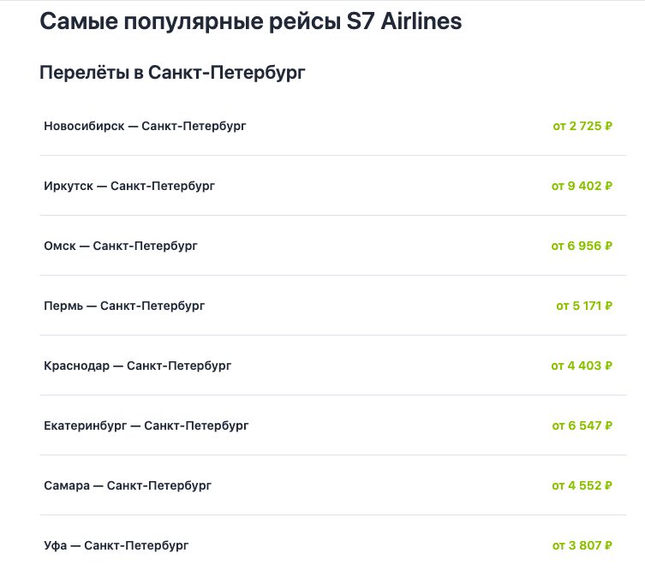Screen dimensions: 645x571
Task: Pick the 'от 4 403 ₽' fare
Action: [582, 366]
